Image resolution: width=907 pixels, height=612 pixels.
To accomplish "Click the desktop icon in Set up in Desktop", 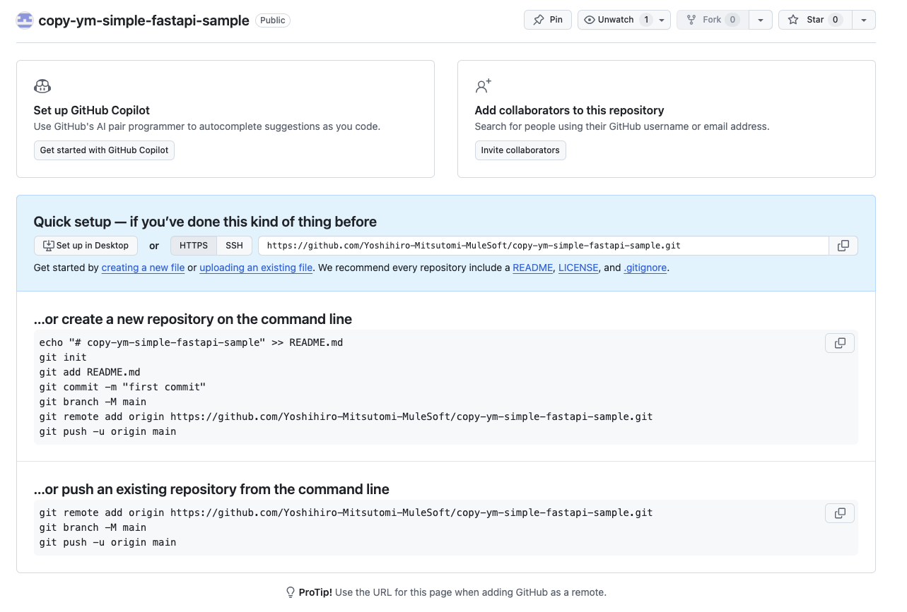I will 47,246.
